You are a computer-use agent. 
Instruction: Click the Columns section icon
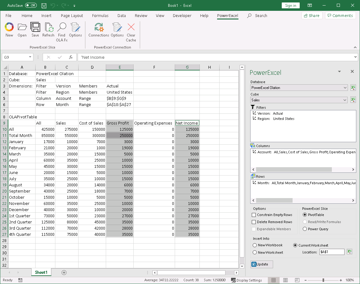click(253, 146)
